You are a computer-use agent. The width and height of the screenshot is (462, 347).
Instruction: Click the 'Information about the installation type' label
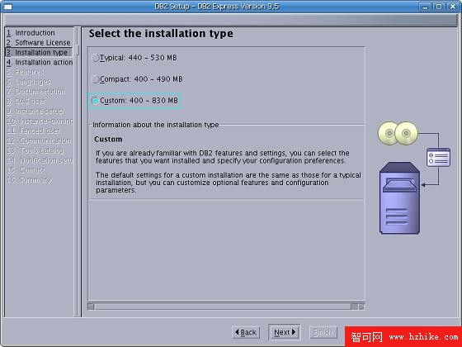[156, 125]
